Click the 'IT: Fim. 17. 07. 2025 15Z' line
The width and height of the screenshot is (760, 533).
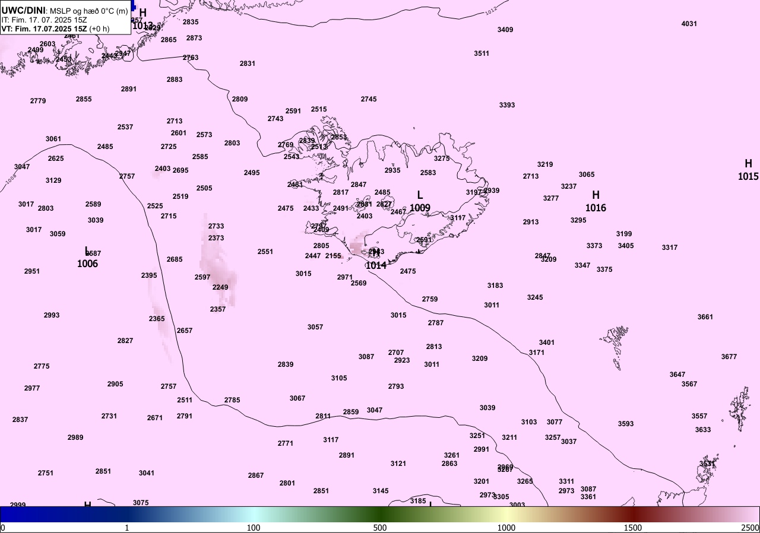click(44, 20)
